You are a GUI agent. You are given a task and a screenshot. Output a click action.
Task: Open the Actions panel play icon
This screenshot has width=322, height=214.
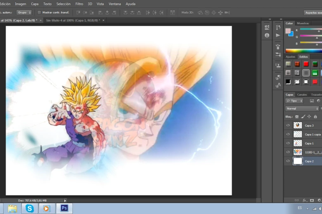(278, 35)
